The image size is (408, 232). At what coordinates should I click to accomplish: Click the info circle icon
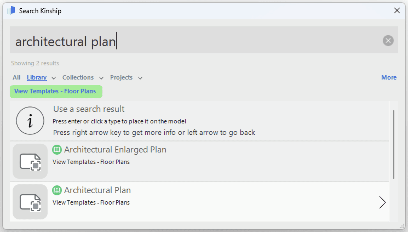[x=30, y=121]
